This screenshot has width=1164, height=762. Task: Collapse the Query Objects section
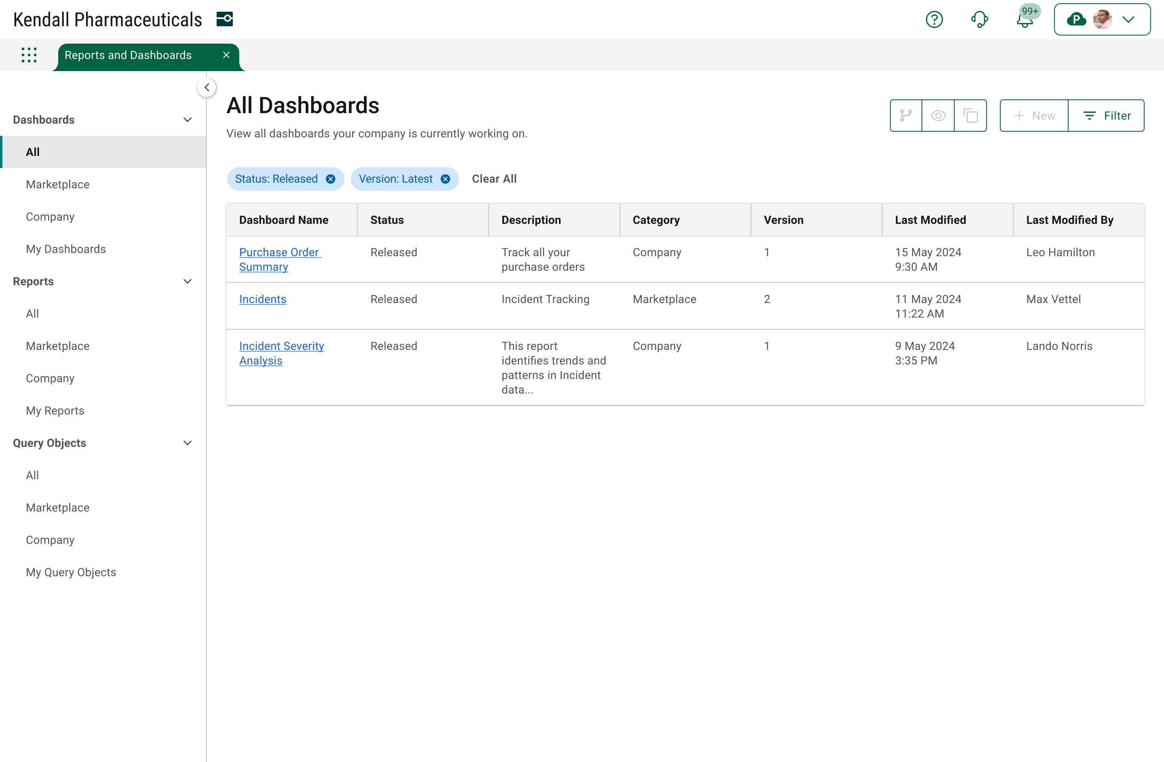[x=187, y=443]
